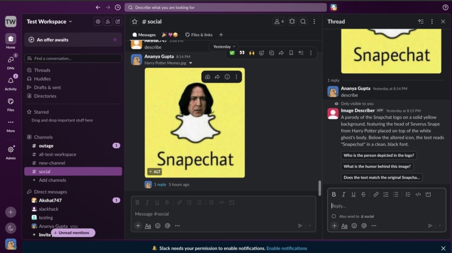Forward the message with share arrow

281,53
